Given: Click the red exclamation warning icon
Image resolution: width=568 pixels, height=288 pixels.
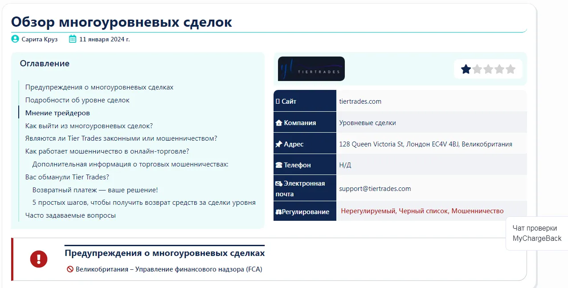Looking at the screenshot, I should pyautogui.click(x=39, y=259).
